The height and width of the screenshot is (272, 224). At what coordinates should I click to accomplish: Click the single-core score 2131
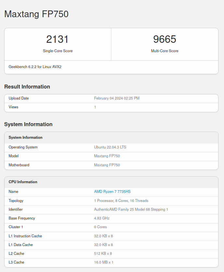(58, 39)
